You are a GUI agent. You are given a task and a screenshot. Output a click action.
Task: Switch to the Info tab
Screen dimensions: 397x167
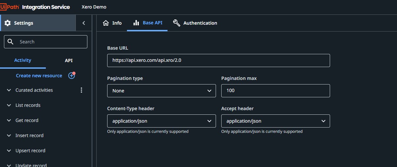tap(112, 23)
